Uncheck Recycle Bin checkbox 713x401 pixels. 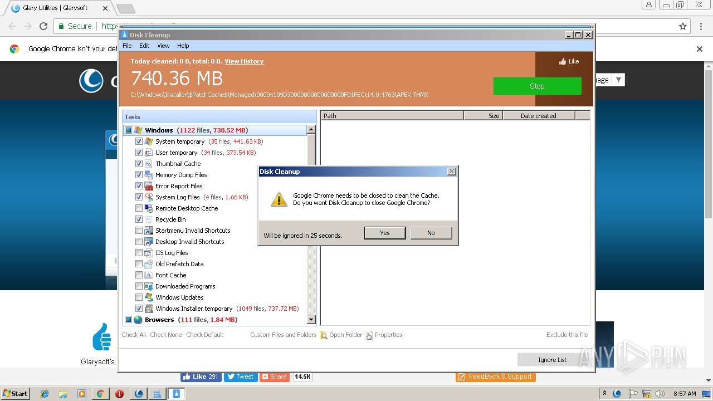[139, 219]
